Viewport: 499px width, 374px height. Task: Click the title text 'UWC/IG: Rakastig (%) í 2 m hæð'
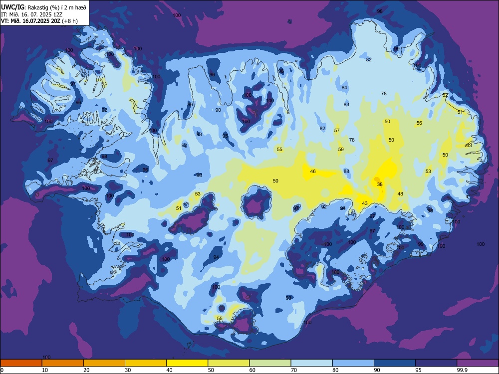coord(43,7)
